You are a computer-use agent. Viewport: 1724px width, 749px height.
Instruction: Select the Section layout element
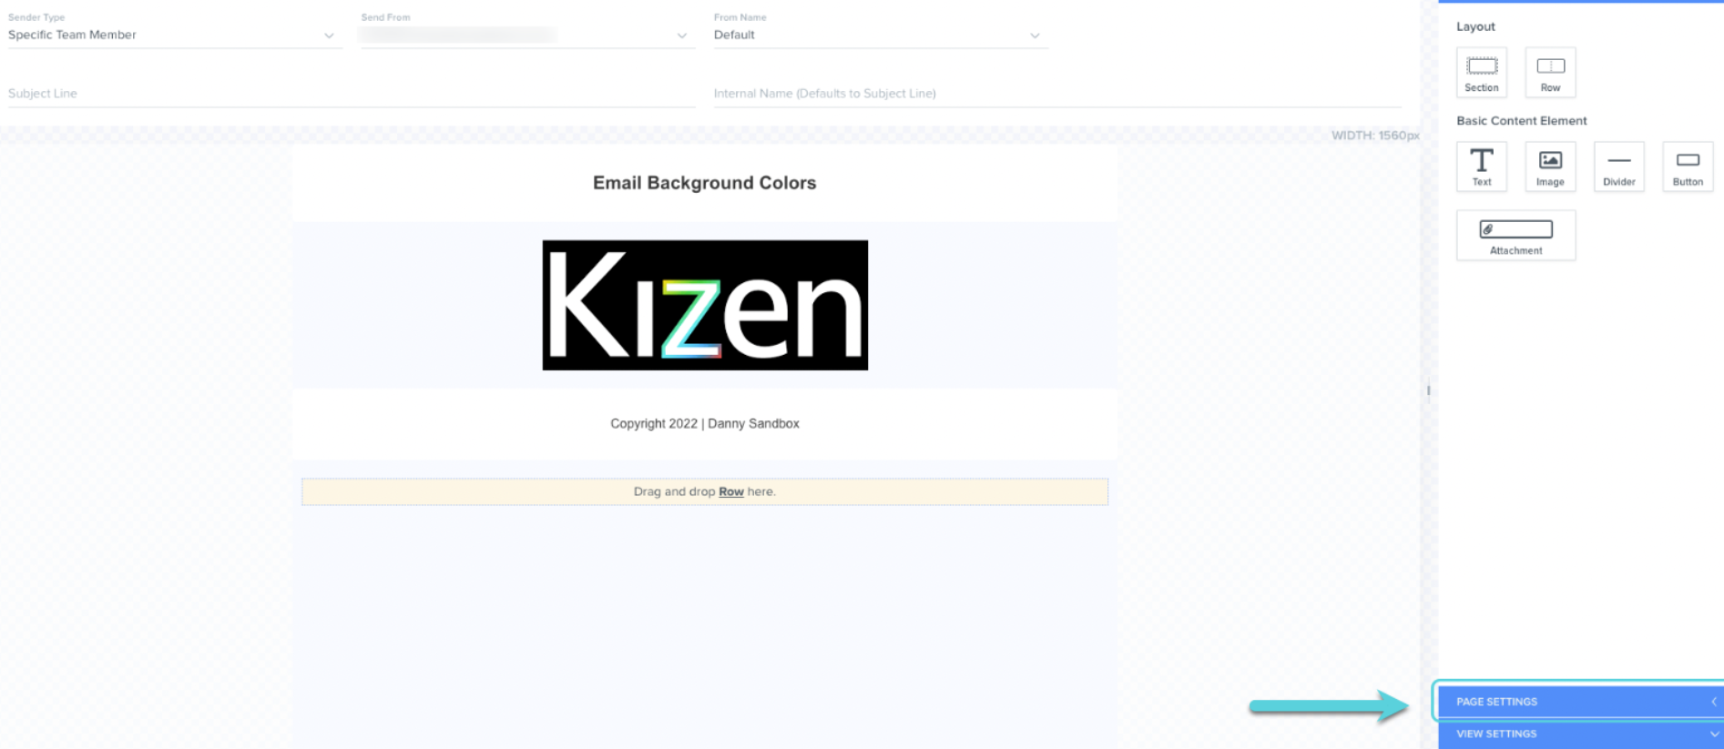click(x=1481, y=72)
